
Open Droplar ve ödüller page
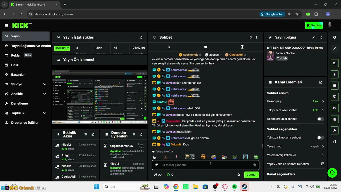pos(26,123)
